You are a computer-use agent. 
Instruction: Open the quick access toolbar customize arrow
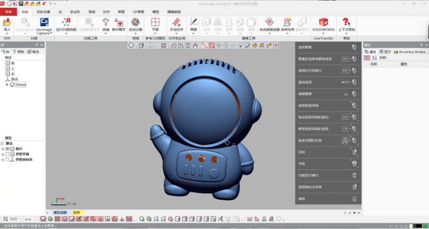pos(54,4)
